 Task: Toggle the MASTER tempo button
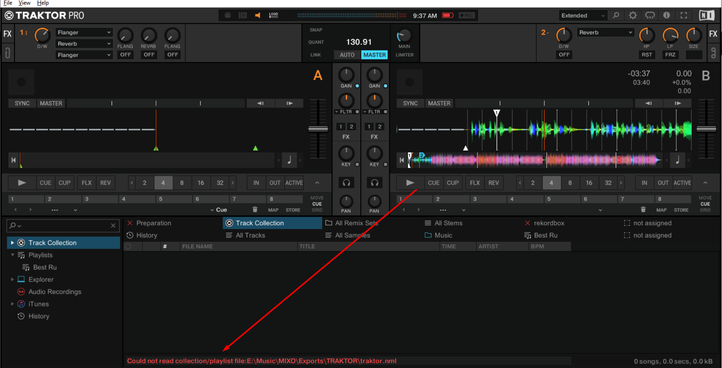click(x=374, y=55)
